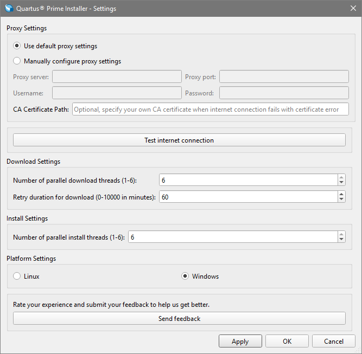The image size is (362, 354).
Task: Select Manually configure proxy settings option
Action: 17,61
